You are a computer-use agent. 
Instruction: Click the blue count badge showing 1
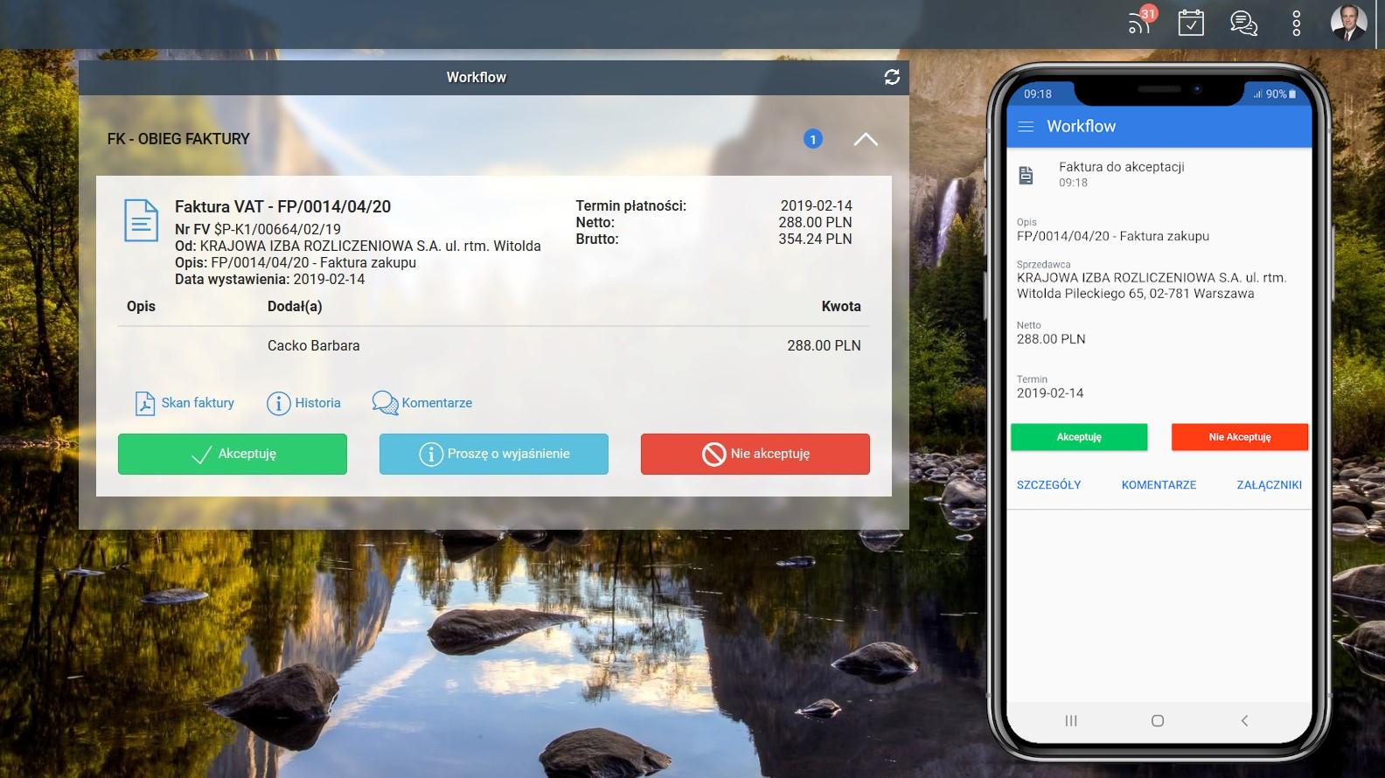(x=813, y=139)
